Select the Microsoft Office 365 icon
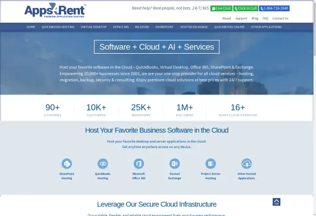316x216 pixels. click(x=139, y=163)
